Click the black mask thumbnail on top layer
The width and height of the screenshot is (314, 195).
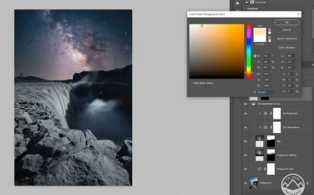click(x=265, y=98)
